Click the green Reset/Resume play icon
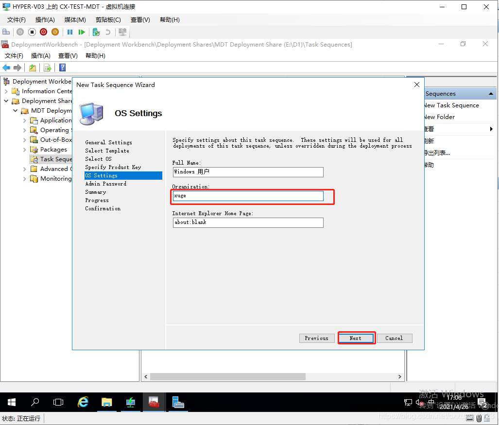The width and height of the screenshot is (499, 425). tap(82, 32)
